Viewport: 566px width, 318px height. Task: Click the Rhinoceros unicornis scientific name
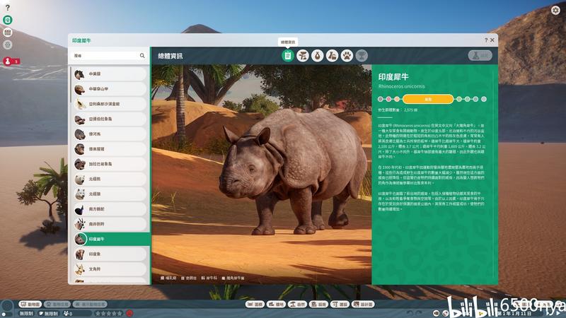[401, 86]
